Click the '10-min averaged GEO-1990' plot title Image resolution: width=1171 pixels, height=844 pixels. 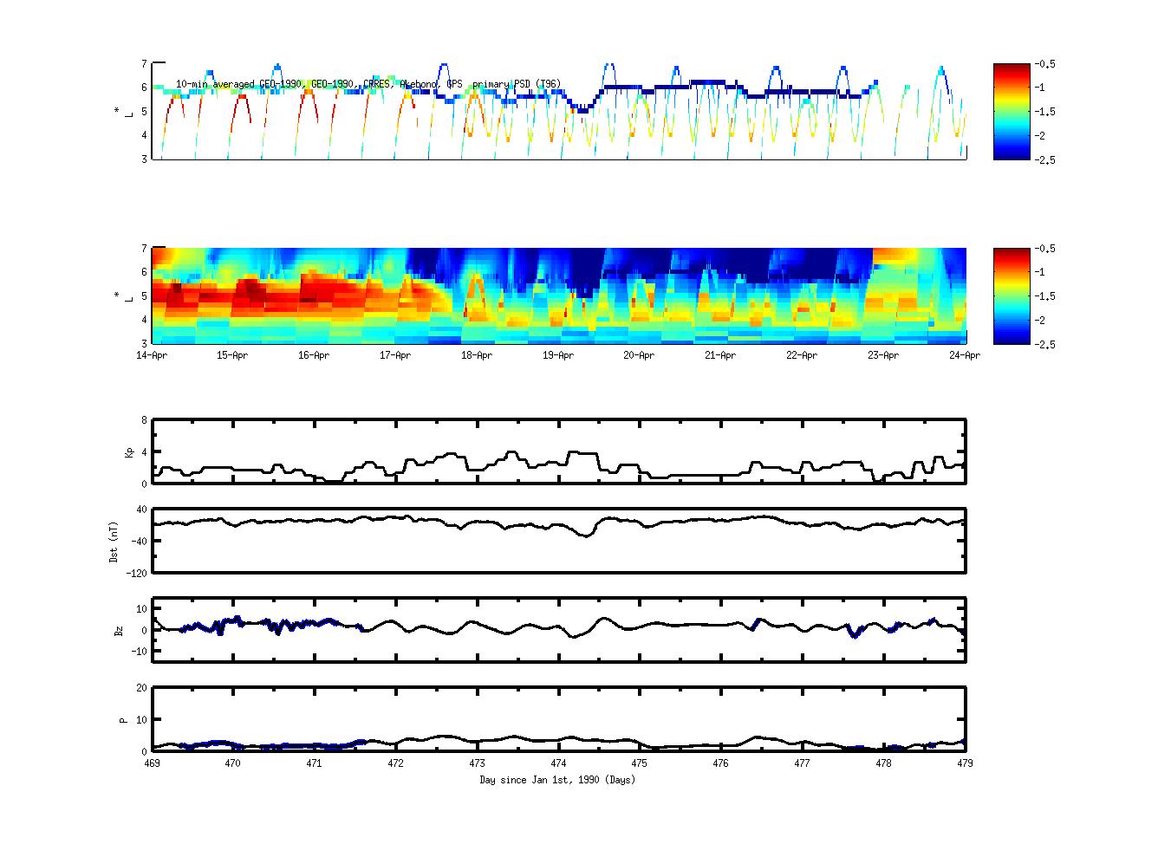(x=368, y=84)
